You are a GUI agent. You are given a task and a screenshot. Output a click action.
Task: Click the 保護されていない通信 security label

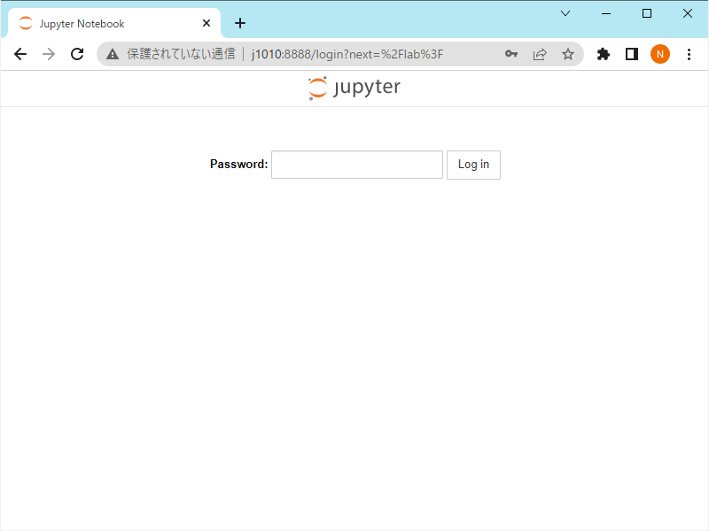[x=181, y=54]
